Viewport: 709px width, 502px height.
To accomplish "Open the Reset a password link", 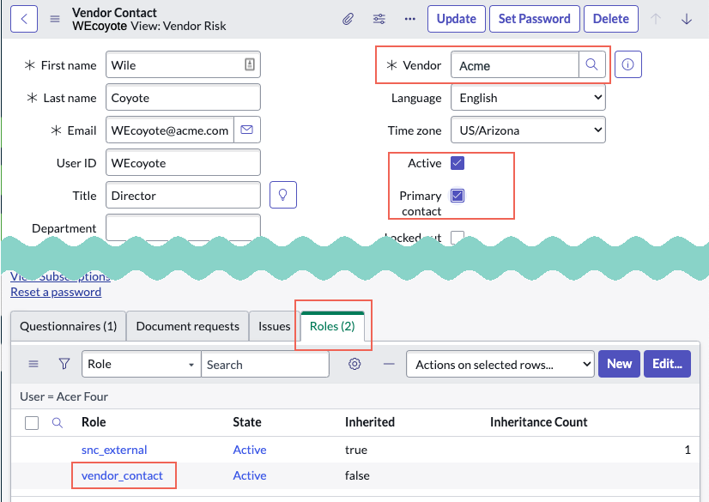I will click(56, 293).
